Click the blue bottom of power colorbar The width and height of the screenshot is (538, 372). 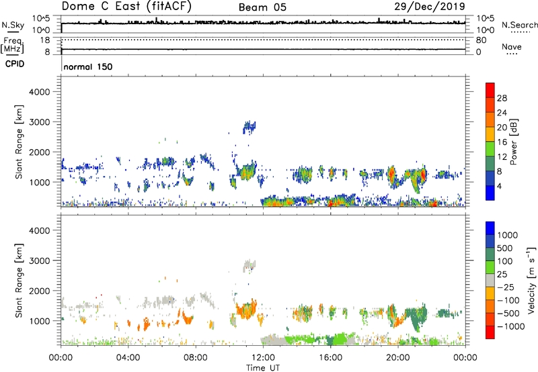[490, 193]
